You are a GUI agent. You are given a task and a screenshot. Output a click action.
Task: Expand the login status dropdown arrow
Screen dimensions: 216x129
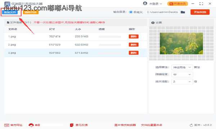[161, 4]
